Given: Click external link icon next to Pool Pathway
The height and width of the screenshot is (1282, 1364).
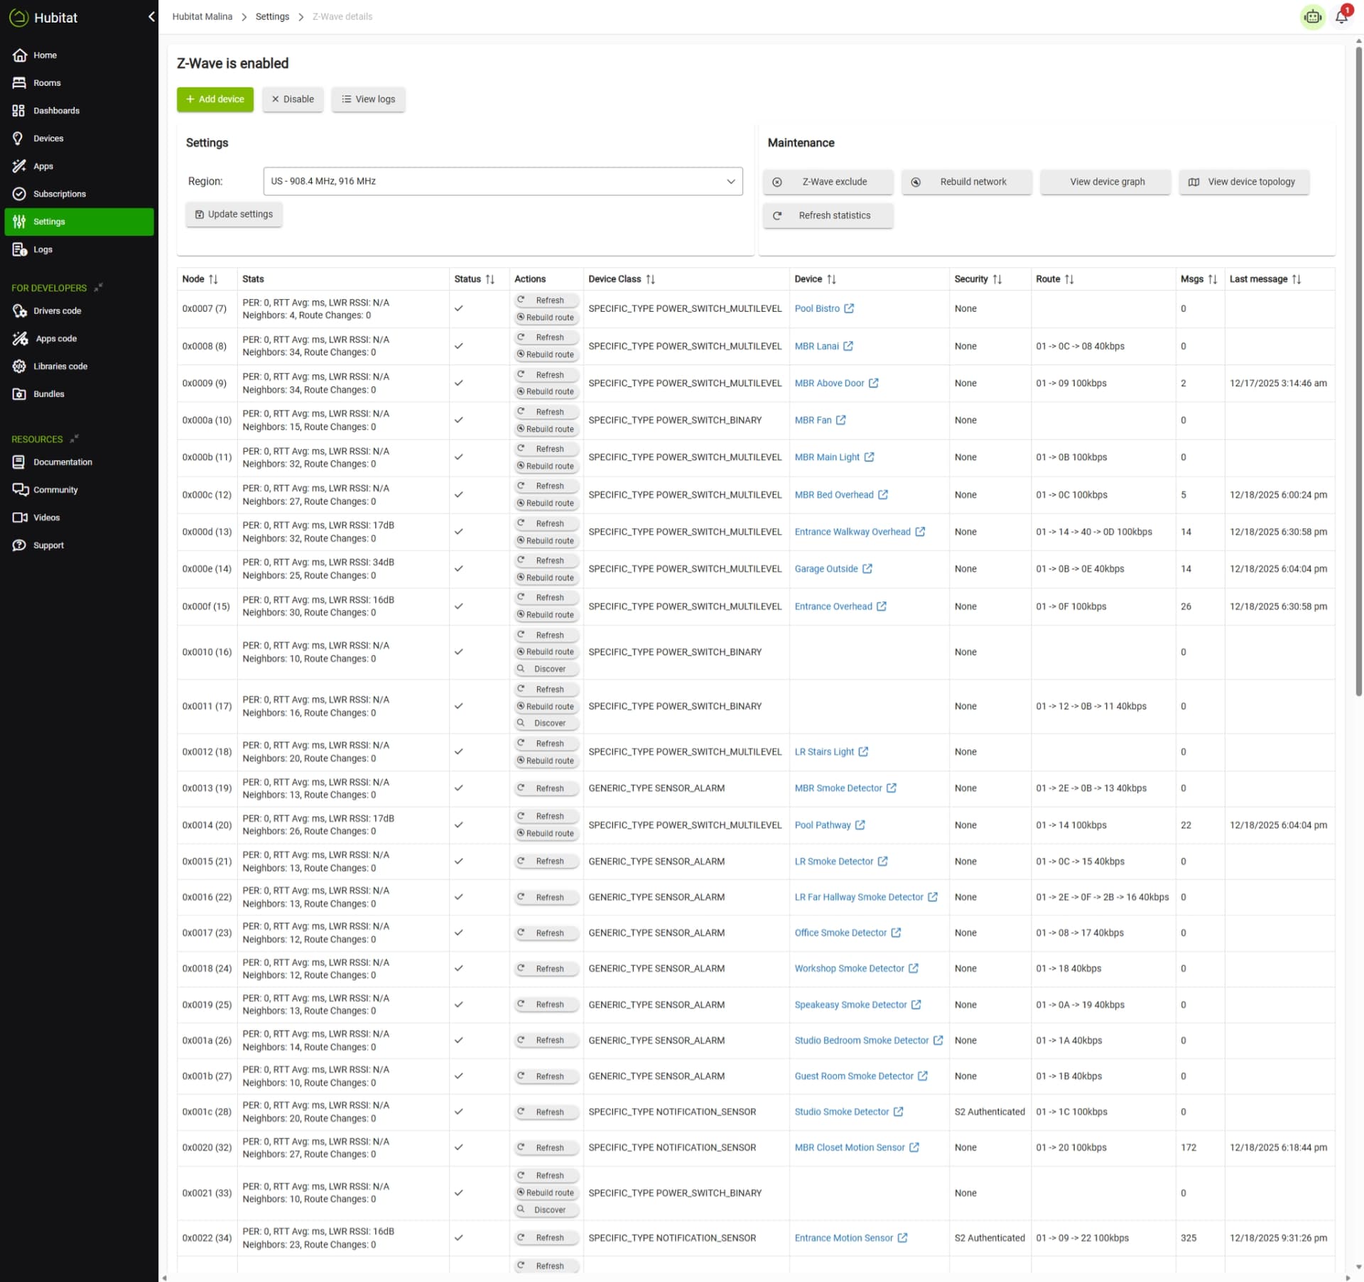Looking at the screenshot, I should (860, 825).
